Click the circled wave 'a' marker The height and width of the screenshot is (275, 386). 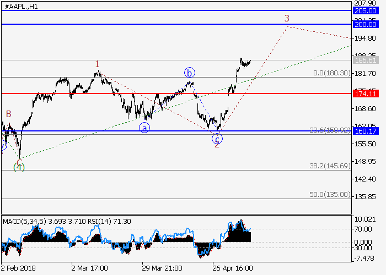[144, 128]
